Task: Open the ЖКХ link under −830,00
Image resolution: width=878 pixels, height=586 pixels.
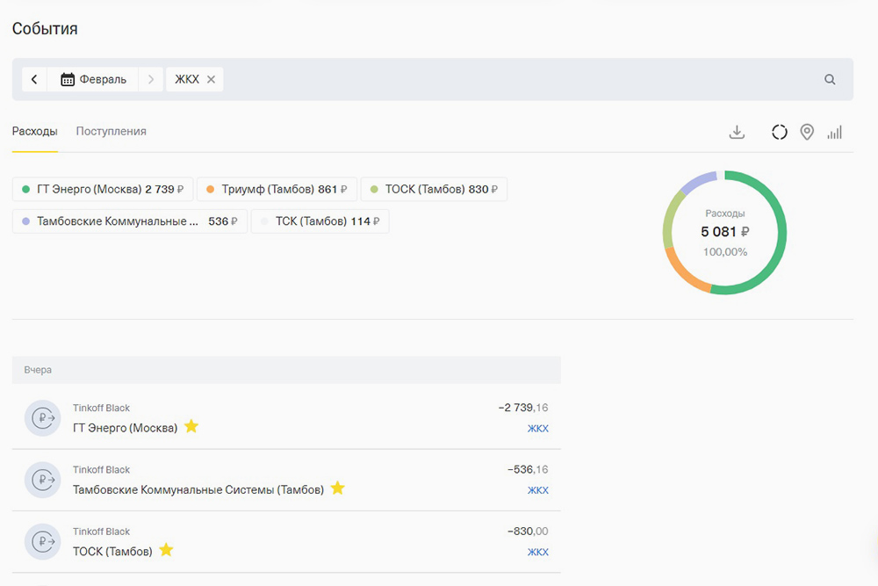Action: (537, 552)
